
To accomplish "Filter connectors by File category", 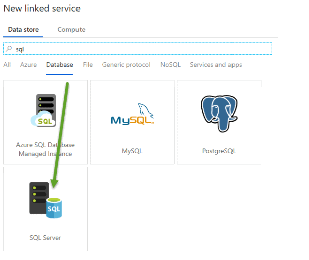I will (88, 65).
